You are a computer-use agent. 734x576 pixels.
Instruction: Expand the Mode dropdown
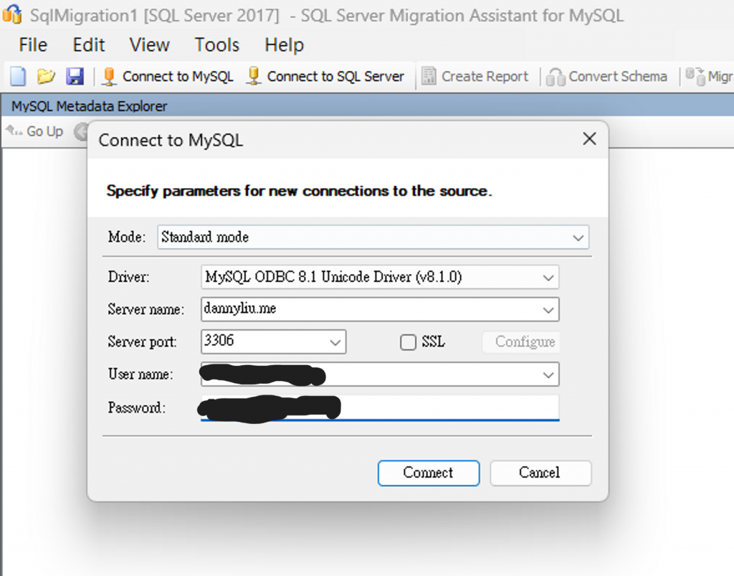tap(578, 237)
